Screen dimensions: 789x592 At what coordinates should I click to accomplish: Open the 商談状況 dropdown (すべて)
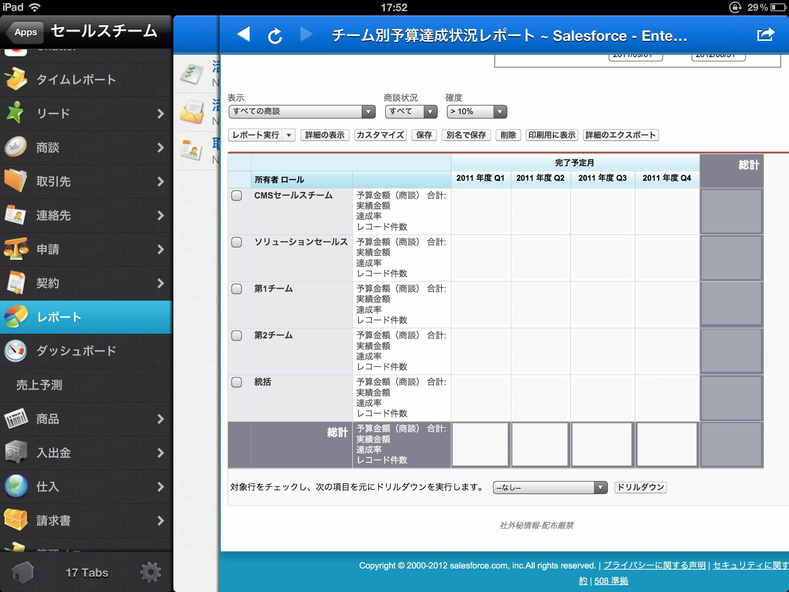coord(411,111)
